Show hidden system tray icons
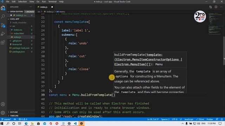The width and height of the screenshot is (225, 126). [x=182, y=124]
